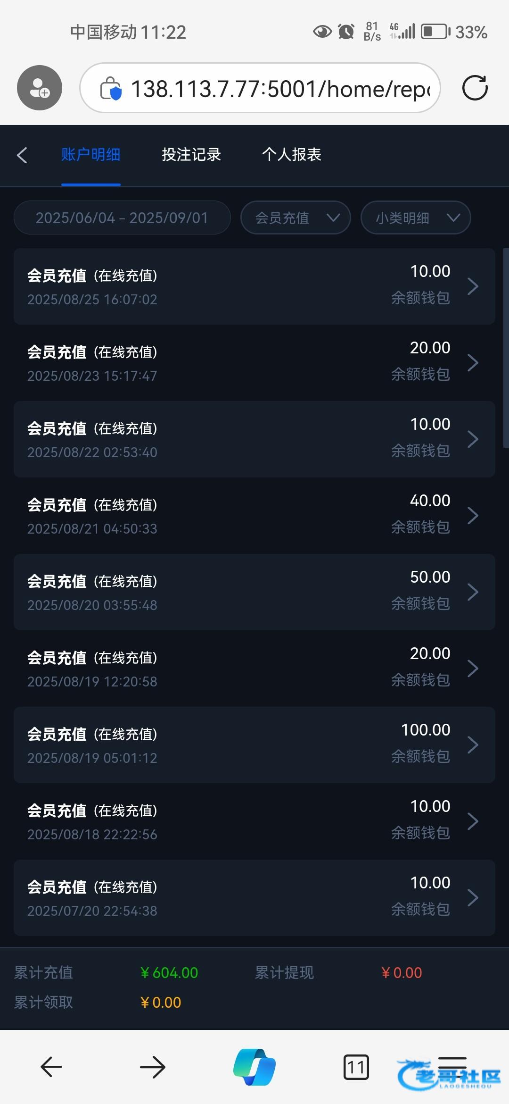Switch to 投注记录 tab
Screen dimensions: 509x1104
(x=191, y=155)
